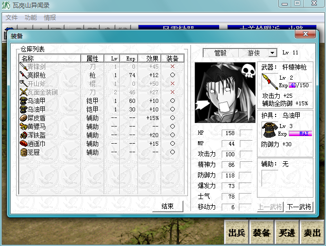
Task: Click equipped 轩辕神枪 weapon icon
Action: (x=270, y=82)
